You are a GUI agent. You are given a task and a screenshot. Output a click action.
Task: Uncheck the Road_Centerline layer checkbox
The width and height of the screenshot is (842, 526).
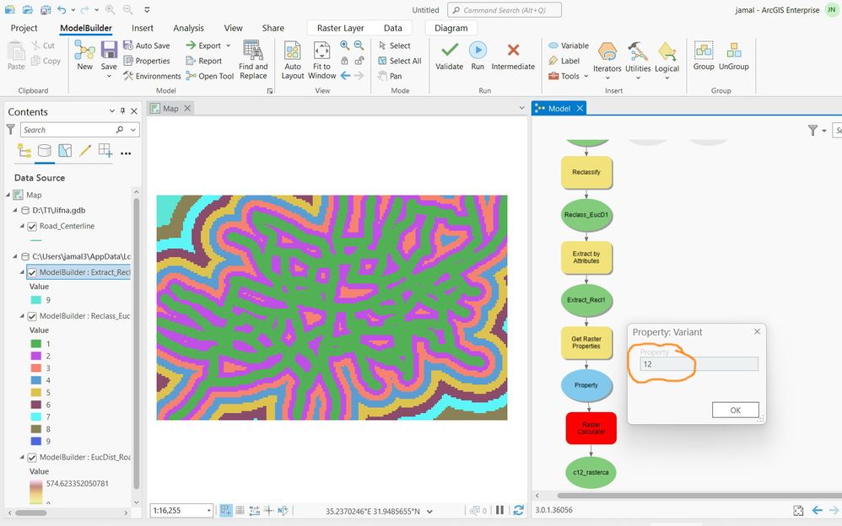tap(32, 227)
